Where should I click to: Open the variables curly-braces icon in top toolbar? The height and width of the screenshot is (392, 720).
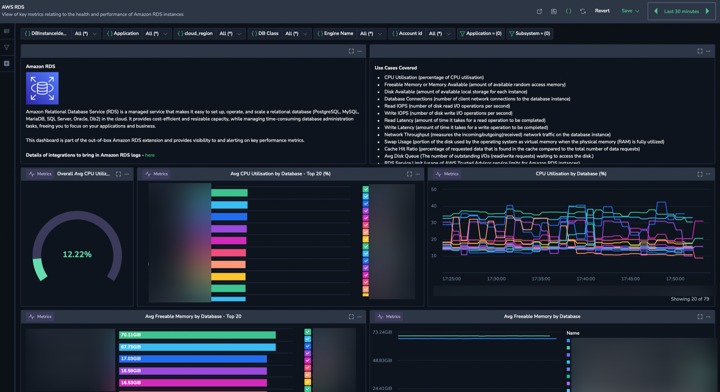click(568, 11)
